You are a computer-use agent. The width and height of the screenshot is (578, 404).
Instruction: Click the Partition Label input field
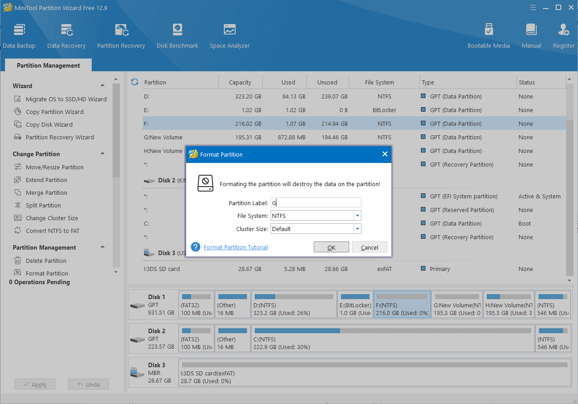316,202
